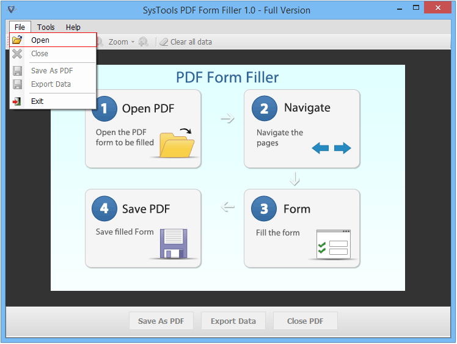
Task: Click the gray X icon beside Close
Action: click(17, 54)
